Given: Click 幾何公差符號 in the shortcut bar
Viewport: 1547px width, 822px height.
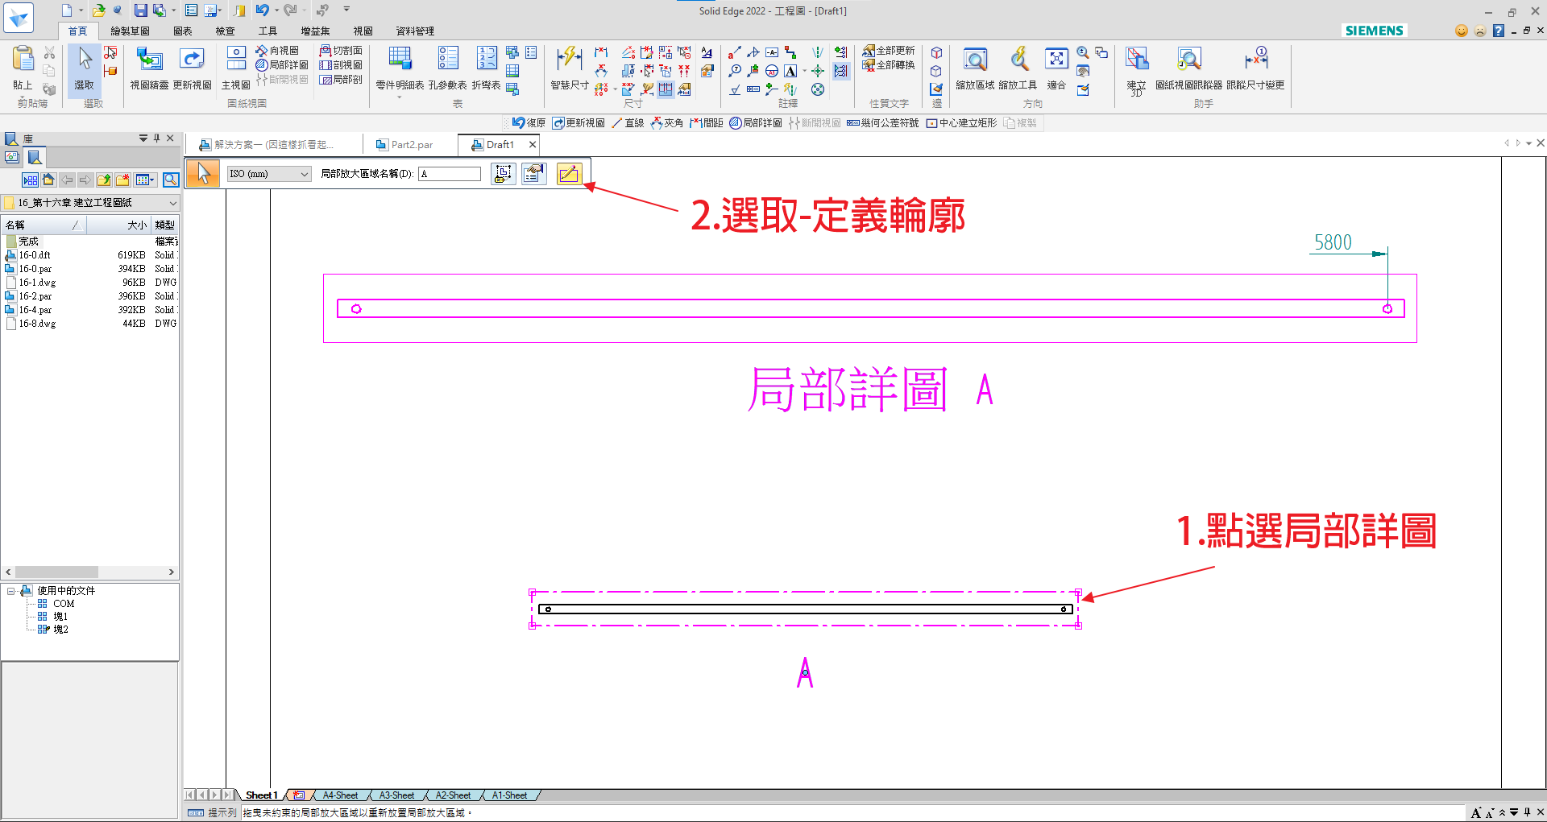Looking at the screenshot, I should [882, 123].
